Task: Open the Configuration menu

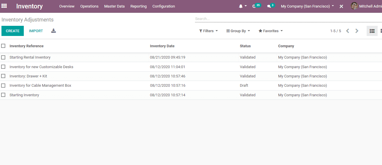Action: 164,6
